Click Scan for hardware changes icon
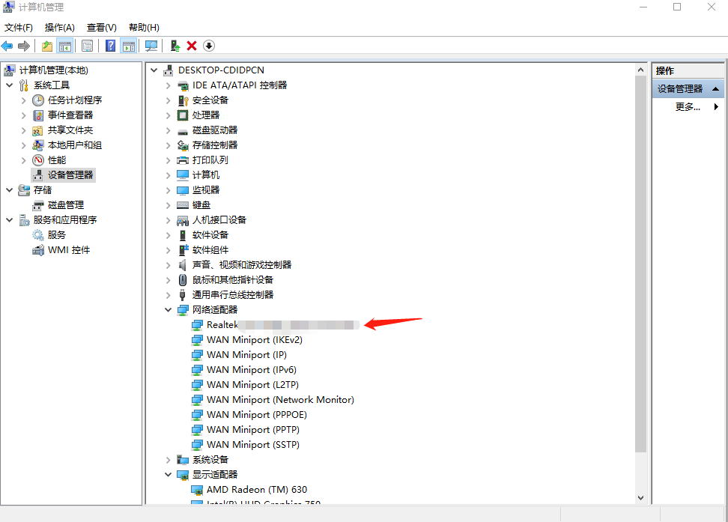Screen dimensions: 728x522 coord(152,46)
